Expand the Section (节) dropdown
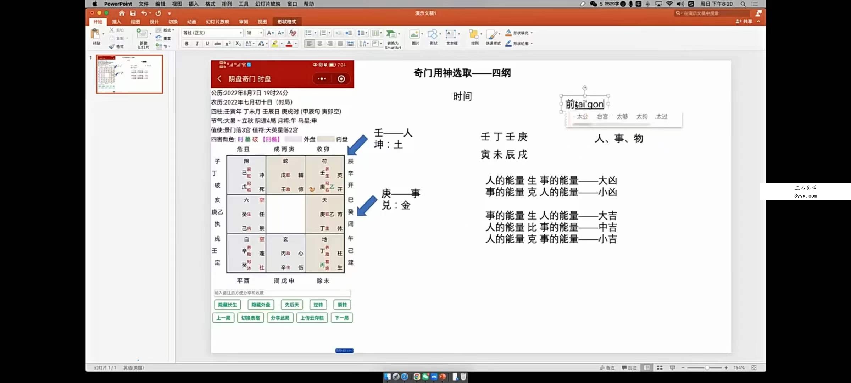851x383 pixels. tap(169, 46)
